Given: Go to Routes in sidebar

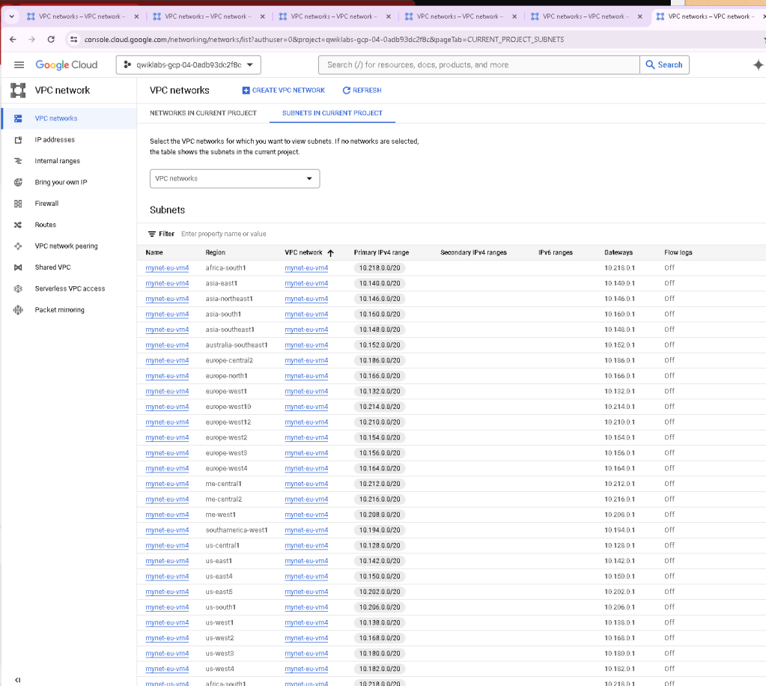Looking at the screenshot, I should 46,225.
